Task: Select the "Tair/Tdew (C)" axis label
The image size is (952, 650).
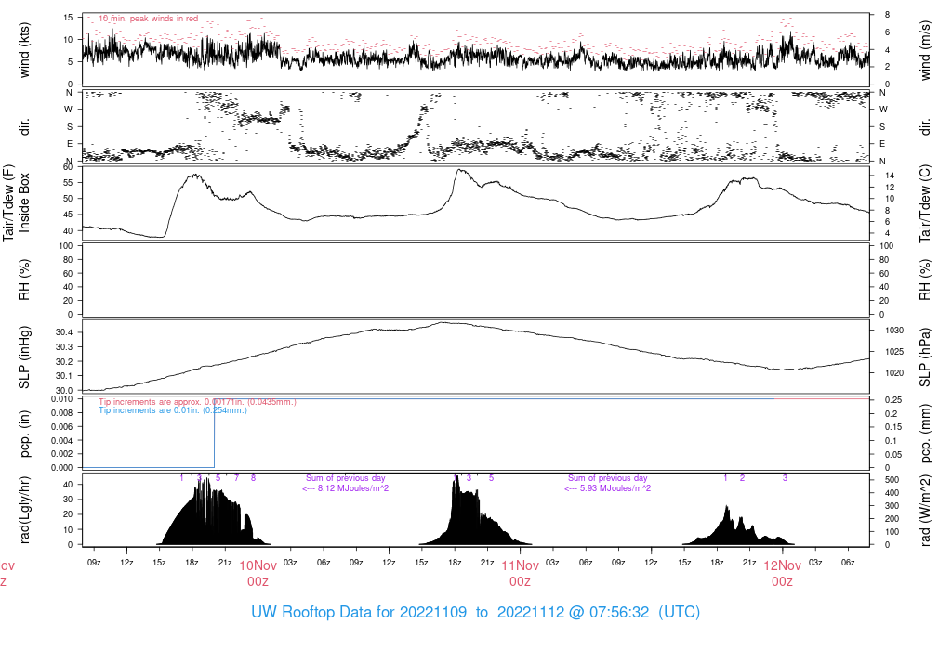Action: [x=925, y=203]
